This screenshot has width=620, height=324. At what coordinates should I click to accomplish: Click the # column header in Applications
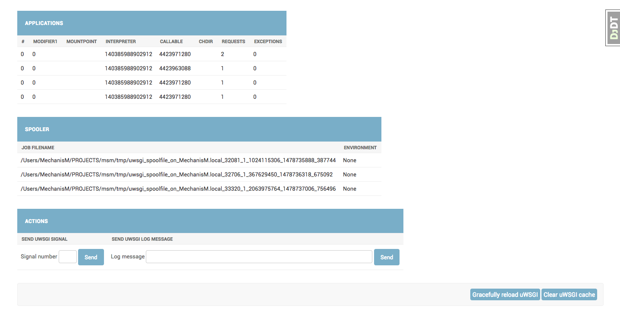coord(23,42)
